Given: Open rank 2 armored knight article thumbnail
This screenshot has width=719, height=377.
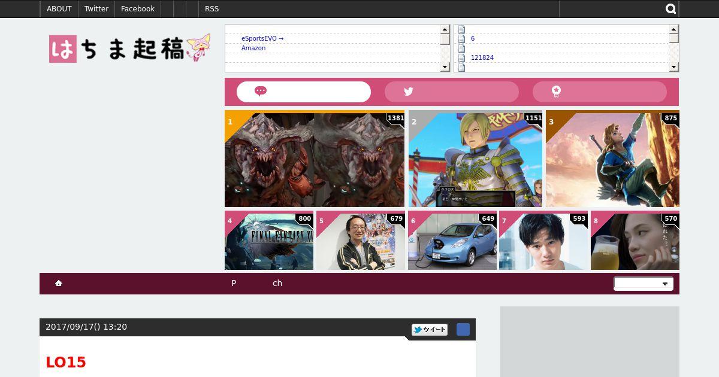Looking at the screenshot, I should (476, 159).
